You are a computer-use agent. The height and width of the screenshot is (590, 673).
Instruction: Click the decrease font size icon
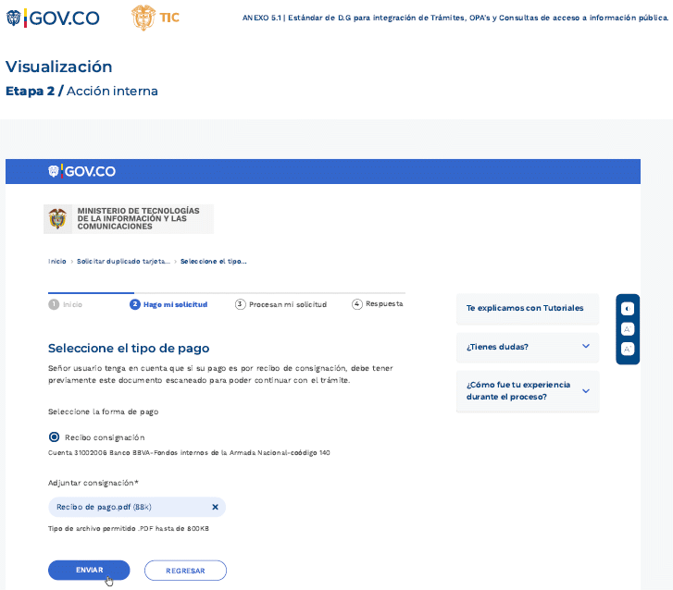[628, 328]
